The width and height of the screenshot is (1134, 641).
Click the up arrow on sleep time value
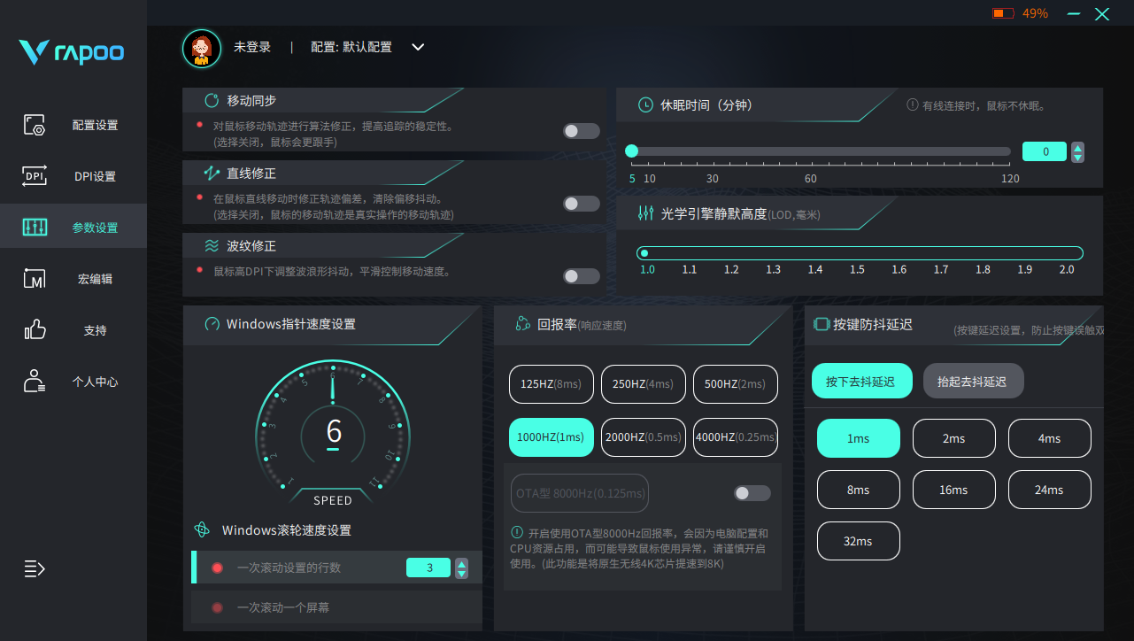[1077, 146]
